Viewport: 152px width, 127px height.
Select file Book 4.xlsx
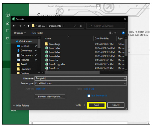pyautogui.click(x=54, y=56)
